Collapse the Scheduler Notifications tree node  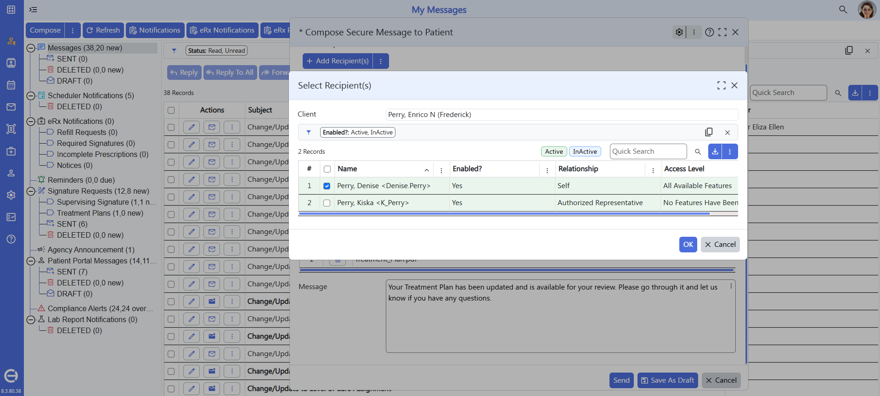pos(31,95)
